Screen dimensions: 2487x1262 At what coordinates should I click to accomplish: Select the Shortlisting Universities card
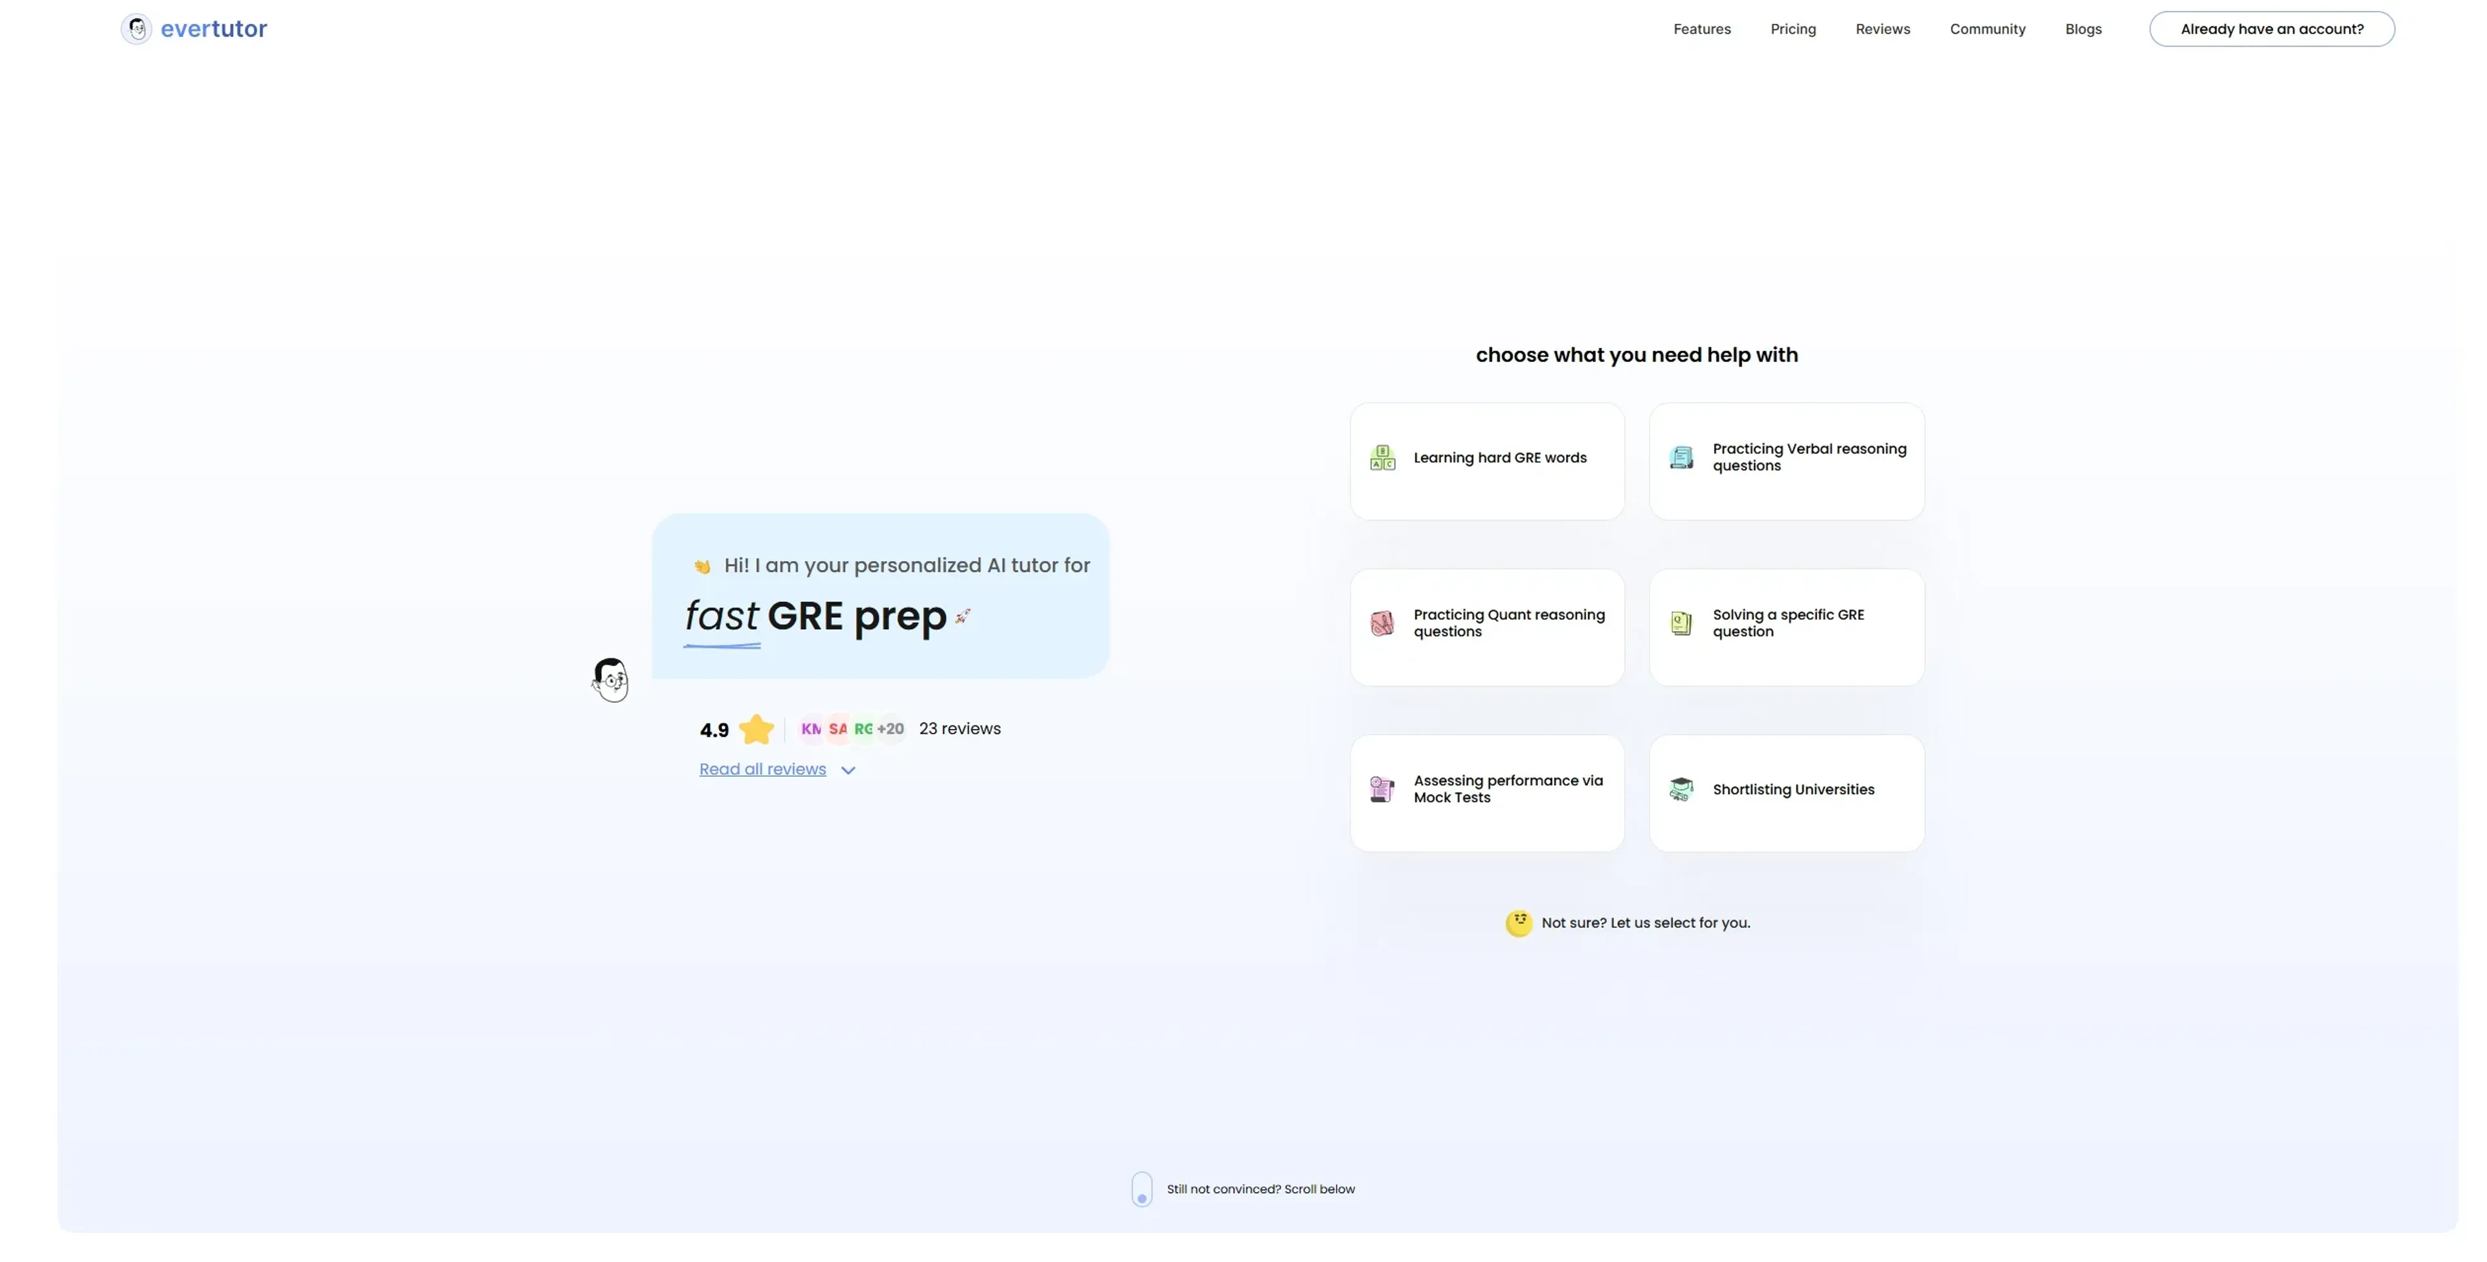coord(1786,794)
